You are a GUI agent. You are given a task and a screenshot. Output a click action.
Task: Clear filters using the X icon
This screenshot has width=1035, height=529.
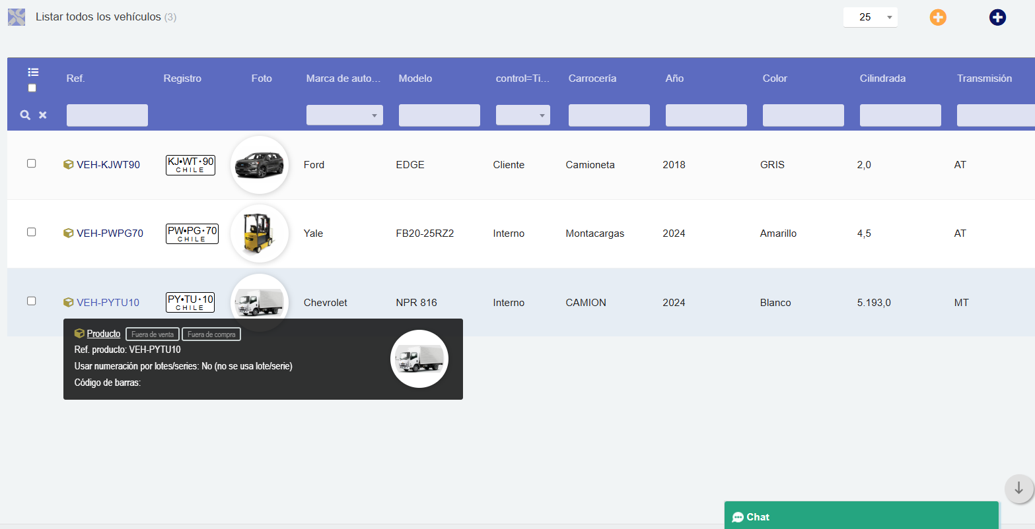(x=42, y=115)
